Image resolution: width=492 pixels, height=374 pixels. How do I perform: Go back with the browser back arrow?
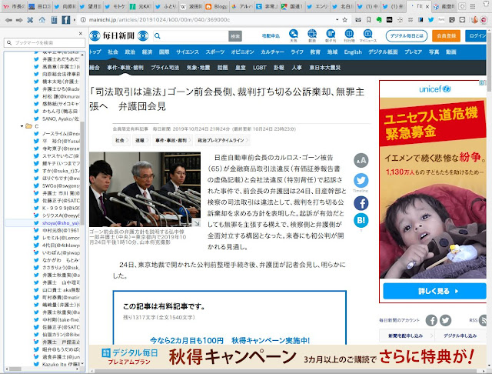tap(8, 20)
